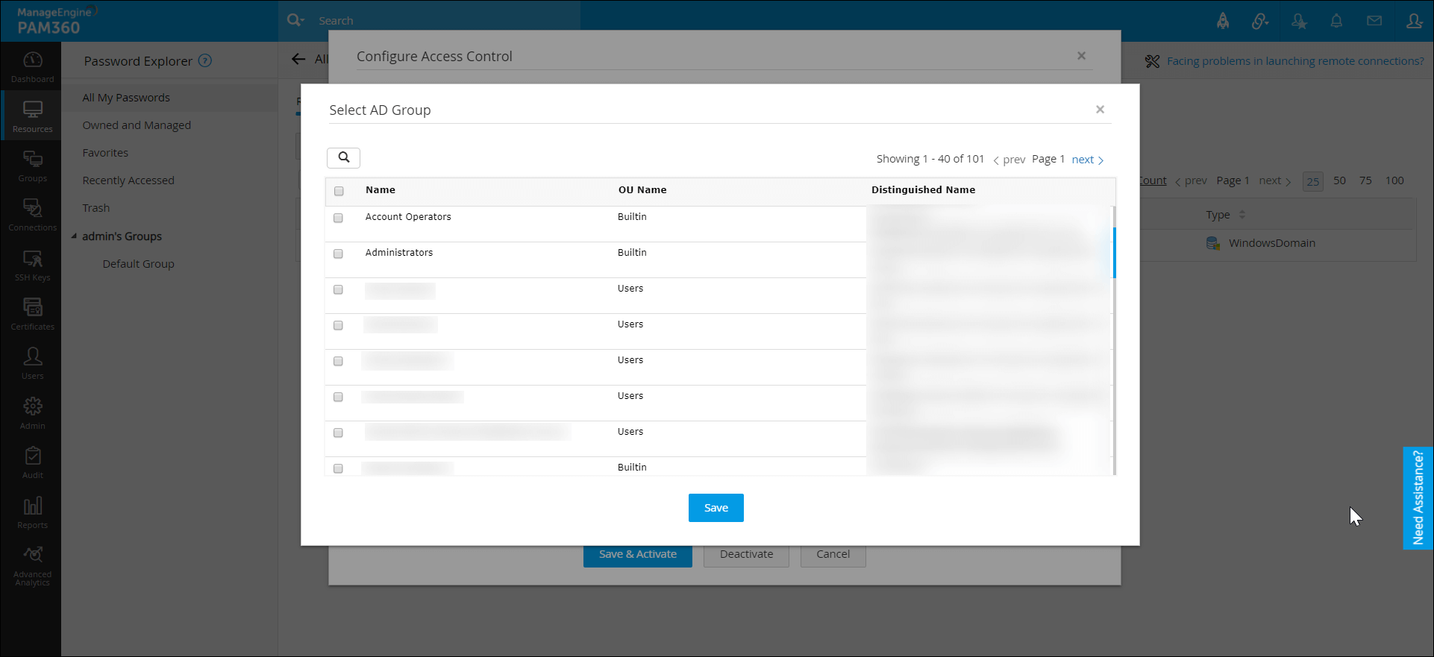Click the WindowsDomain type icon
This screenshot has width=1434, height=657.
[1213, 243]
